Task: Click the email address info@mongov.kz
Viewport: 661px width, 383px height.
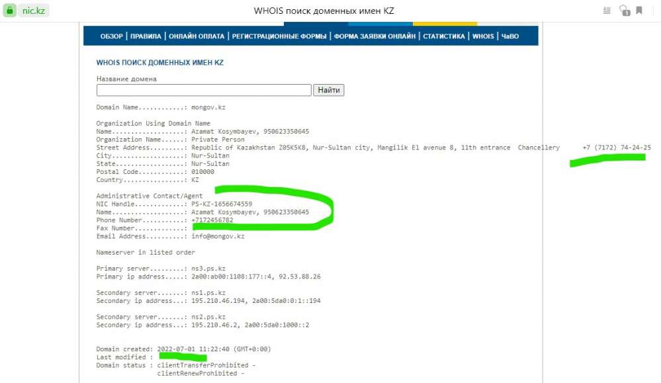Action: click(x=218, y=236)
